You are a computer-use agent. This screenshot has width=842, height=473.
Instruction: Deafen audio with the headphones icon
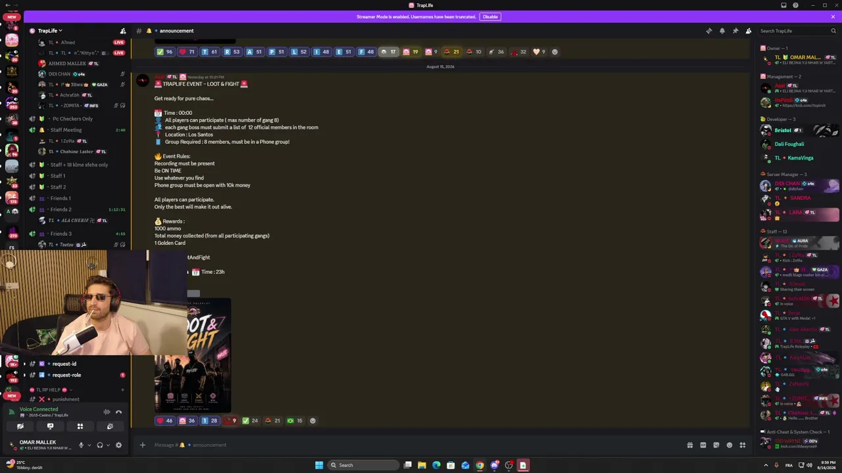(x=100, y=445)
